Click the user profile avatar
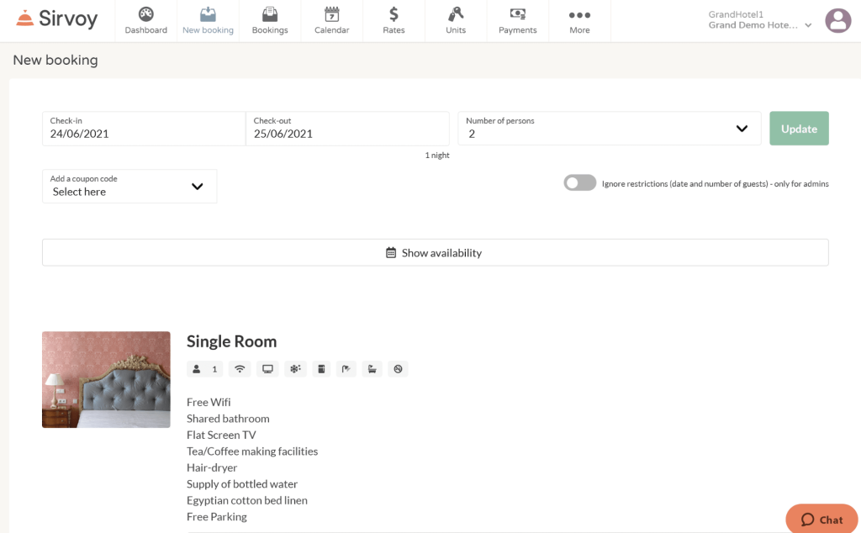The width and height of the screenshot is (861, 533). 837,20
